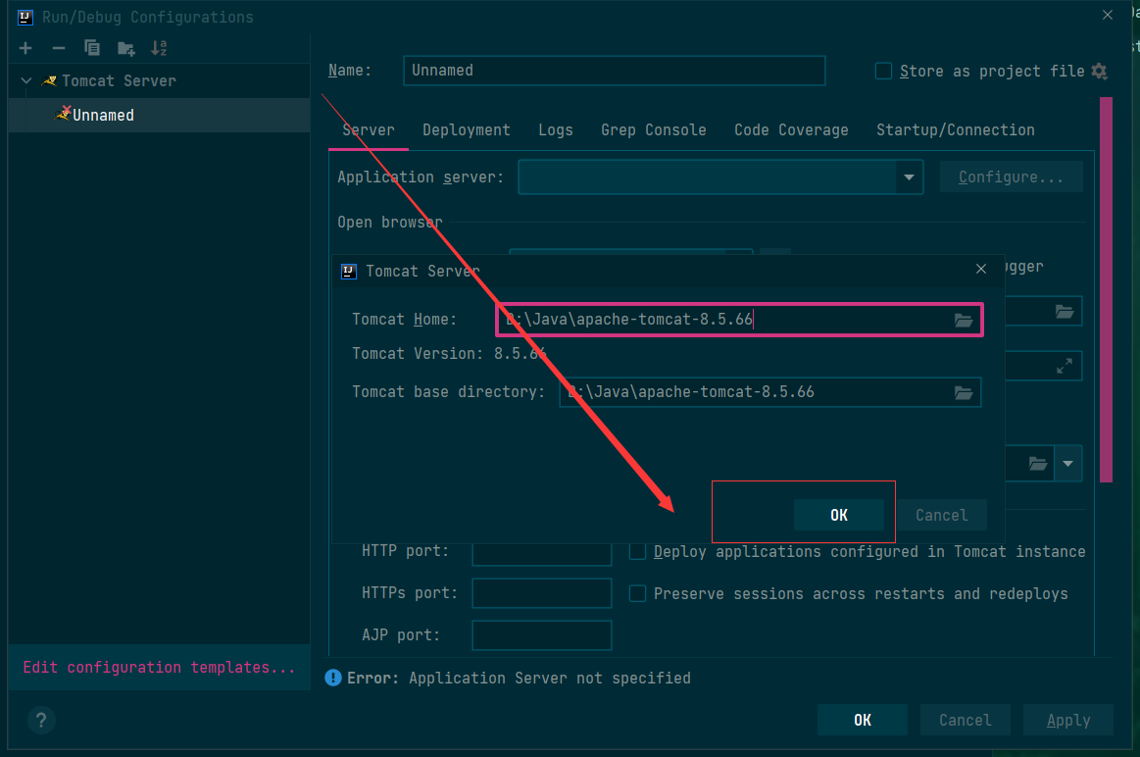Click the AJP port field
This screenshot has width=1140, height=757.
point(542,635)
